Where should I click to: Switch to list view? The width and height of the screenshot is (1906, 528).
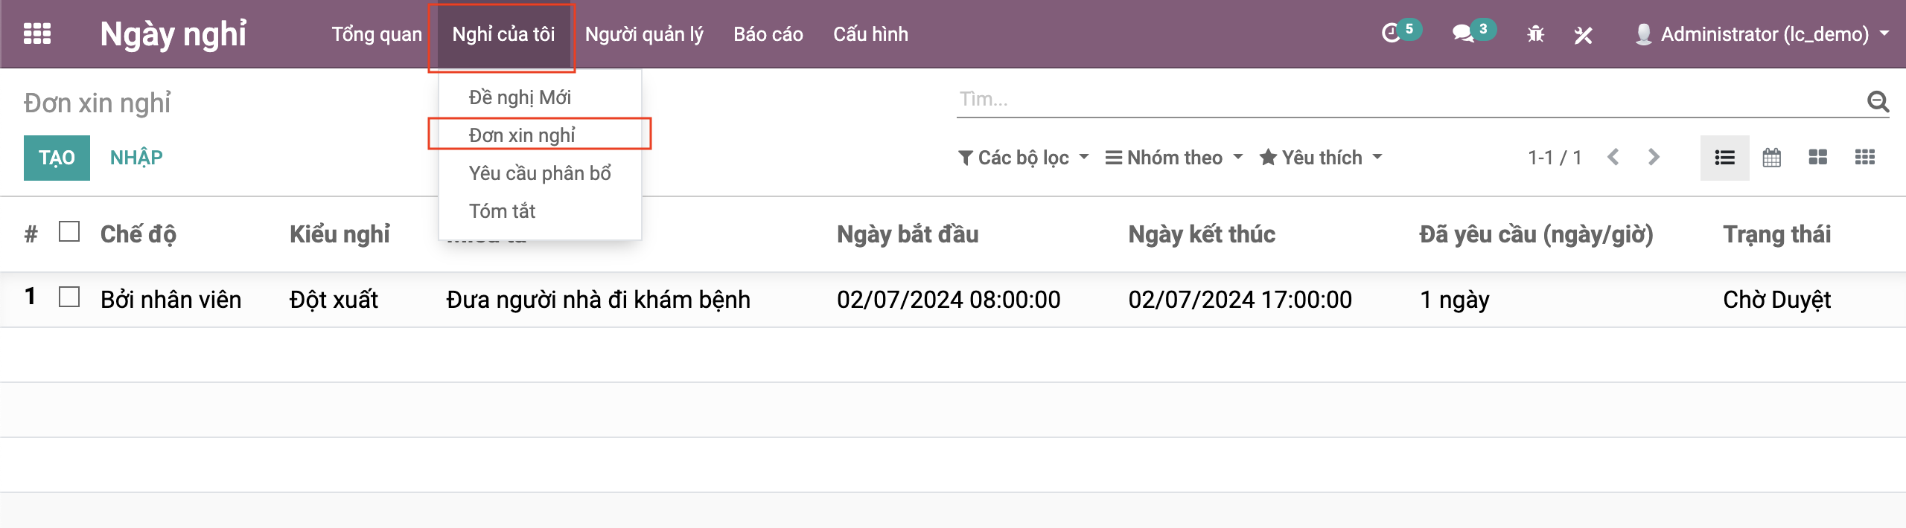coord(1724,158)
